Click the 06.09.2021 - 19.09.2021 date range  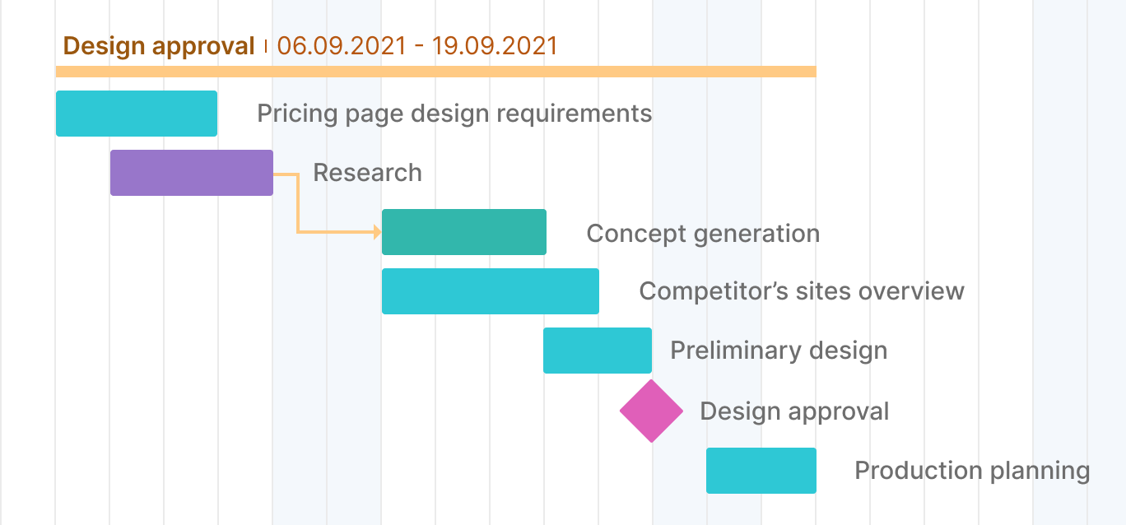416,46
